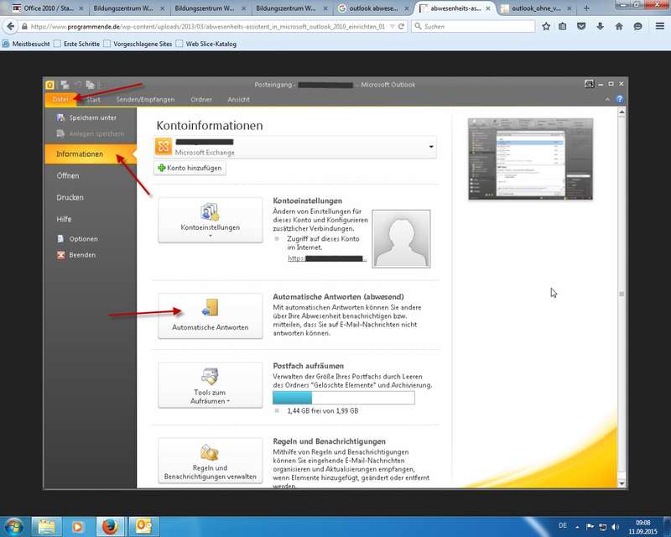Click the Pocket icon in toolbar
This screenshot has height=537, width=671.
click(581, 27)
